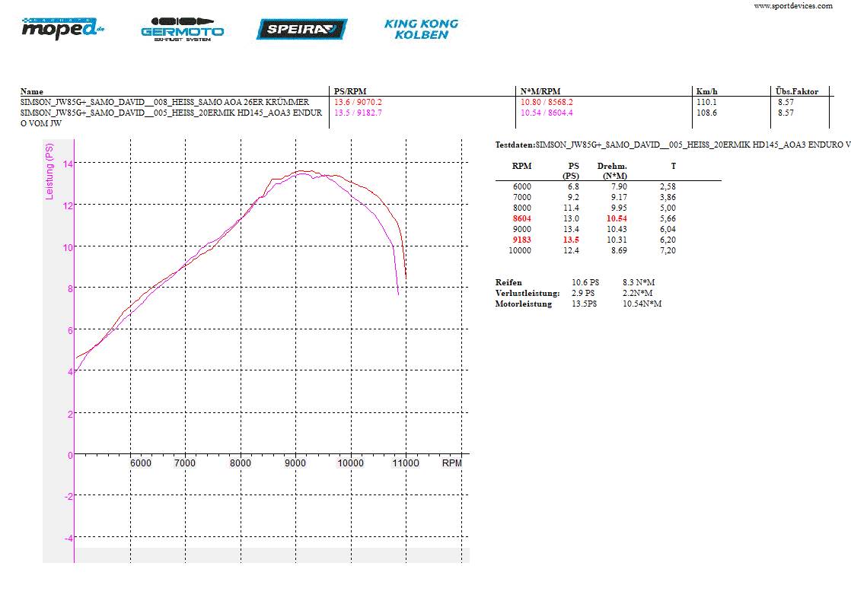
Task: Click the Name column header
Action: [32, 91]
